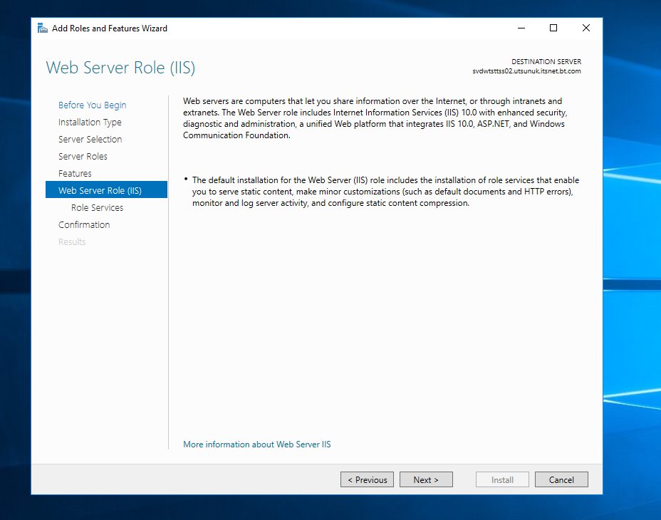Click the DESTINATION SERVER label
Image resolution: width=661 pixels, height=520 pixels.
546,61
